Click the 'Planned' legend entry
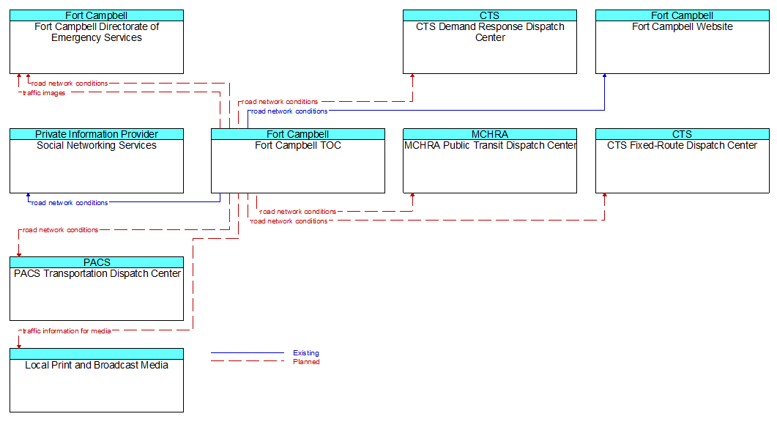The height and width of the screenshot is (422, 777). point(305,361)
